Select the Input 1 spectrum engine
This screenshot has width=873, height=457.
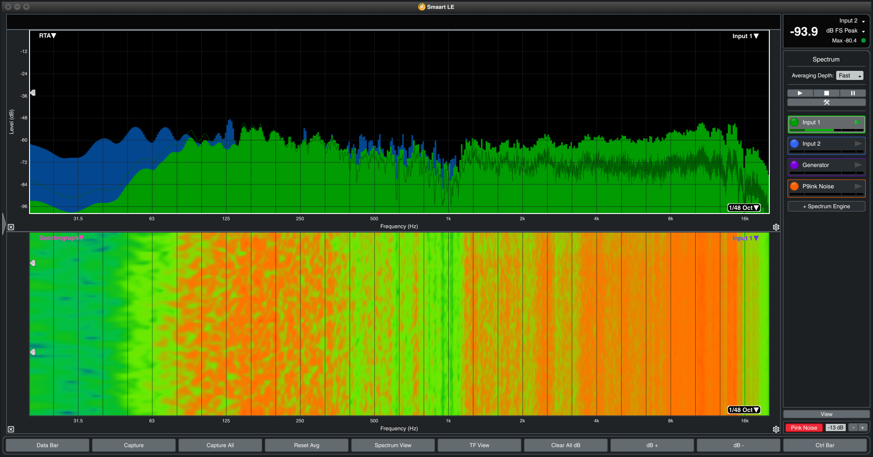click(826, 124)
